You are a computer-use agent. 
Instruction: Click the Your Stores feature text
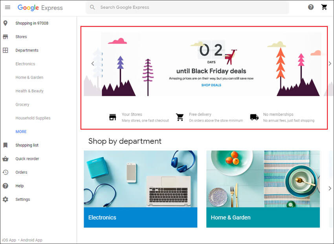[145, 117]
